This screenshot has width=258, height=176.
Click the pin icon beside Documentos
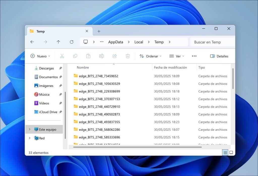pos(60,77)
